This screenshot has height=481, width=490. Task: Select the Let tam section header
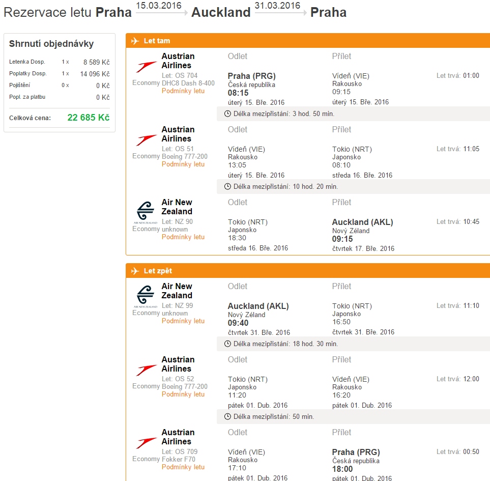308,41
